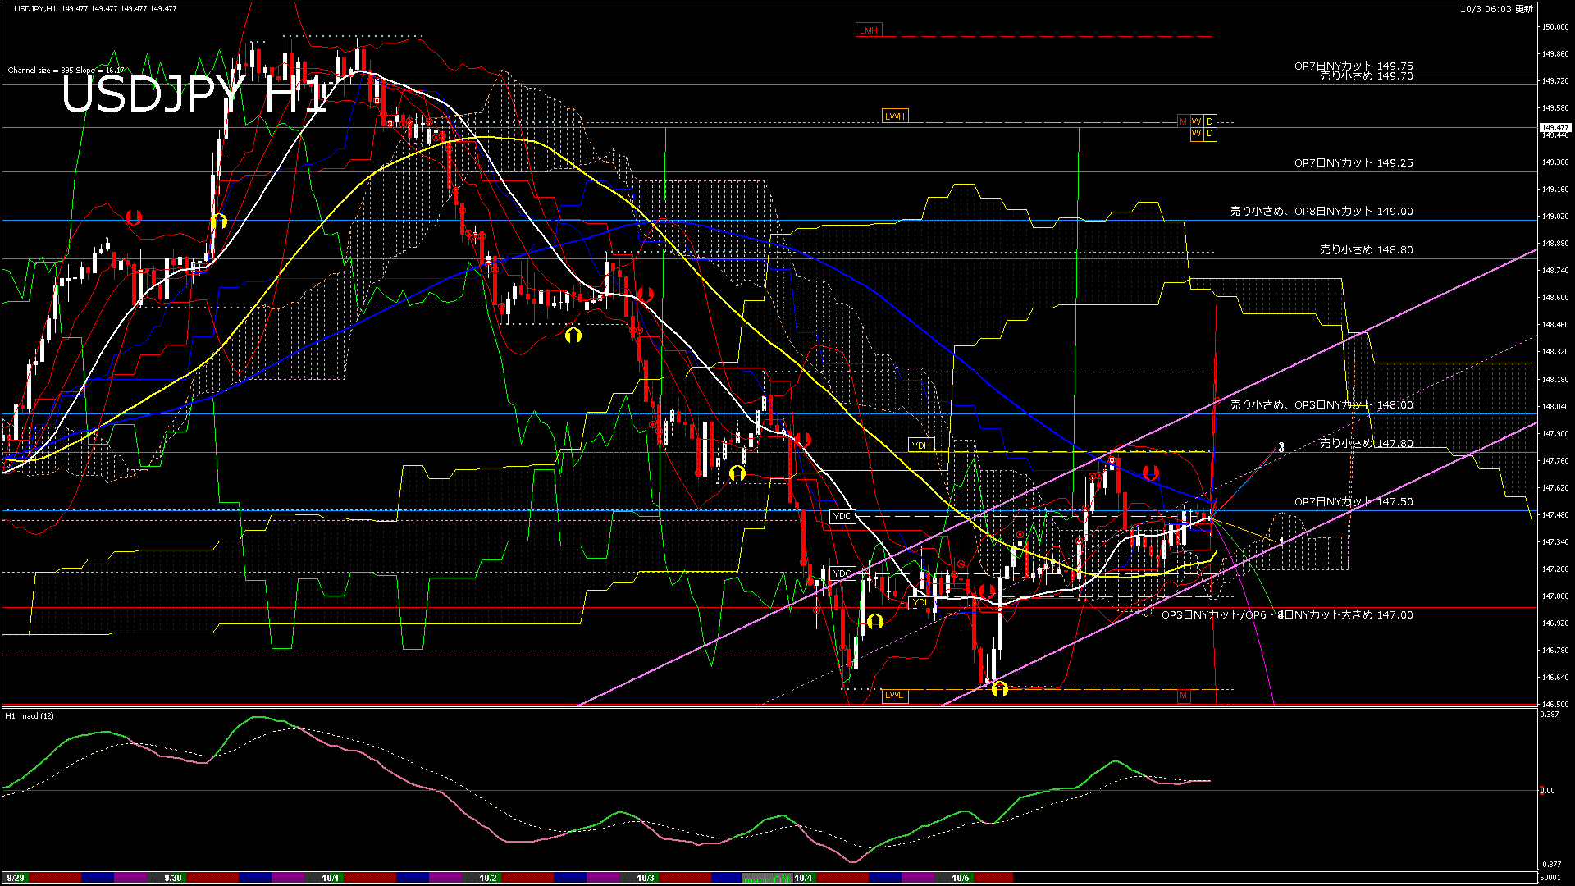Select the white YDC level label
The image size is (1575, 886).
click(842, 516)
